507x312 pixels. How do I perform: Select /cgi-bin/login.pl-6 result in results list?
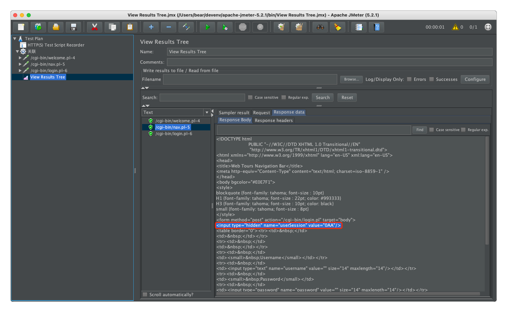[x=174, y=134]
